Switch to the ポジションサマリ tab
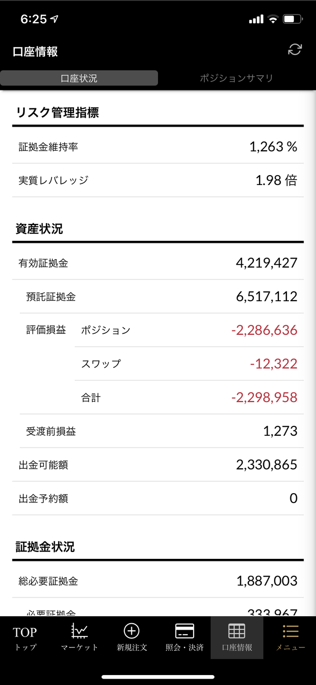Viewport: 316px width, 685px height. (x=237, y=78)
